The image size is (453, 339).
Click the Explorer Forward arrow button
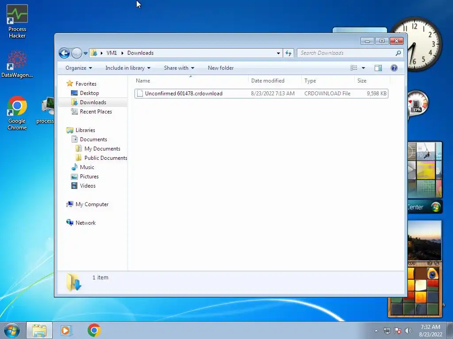click(77, 53)
